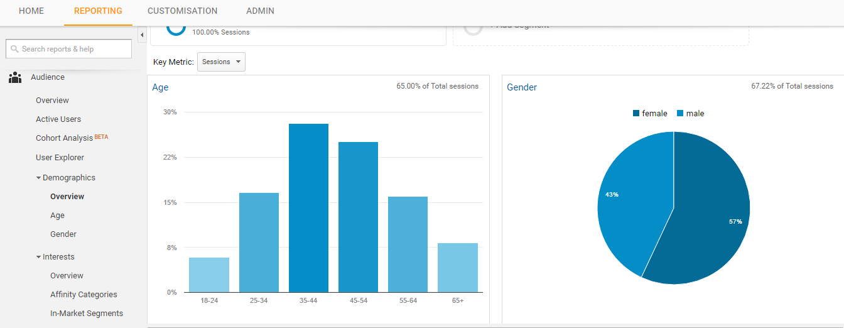The width and height of the screenshot is (844, 328).
Task: Click the 35-44 age bar in chart
Action: [308, 208]
